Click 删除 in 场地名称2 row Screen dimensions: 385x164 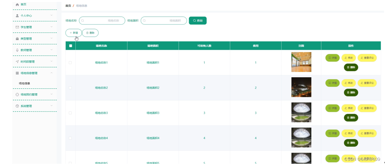pyautogui.click(x=351, y=92)
